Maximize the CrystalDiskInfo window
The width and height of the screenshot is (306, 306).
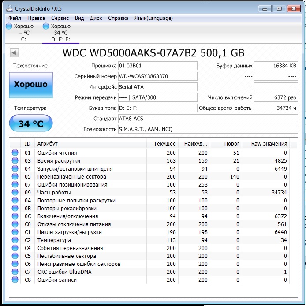pyautogui.click(x=279, y=8)
